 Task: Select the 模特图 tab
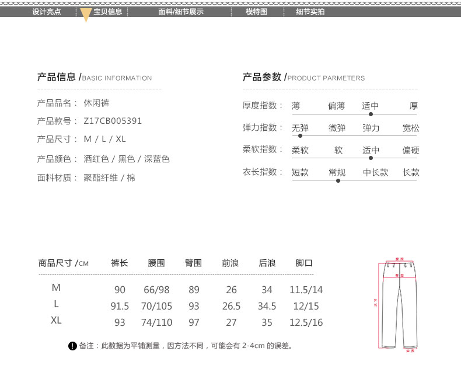pyautogui.click(x=256, y=12)
